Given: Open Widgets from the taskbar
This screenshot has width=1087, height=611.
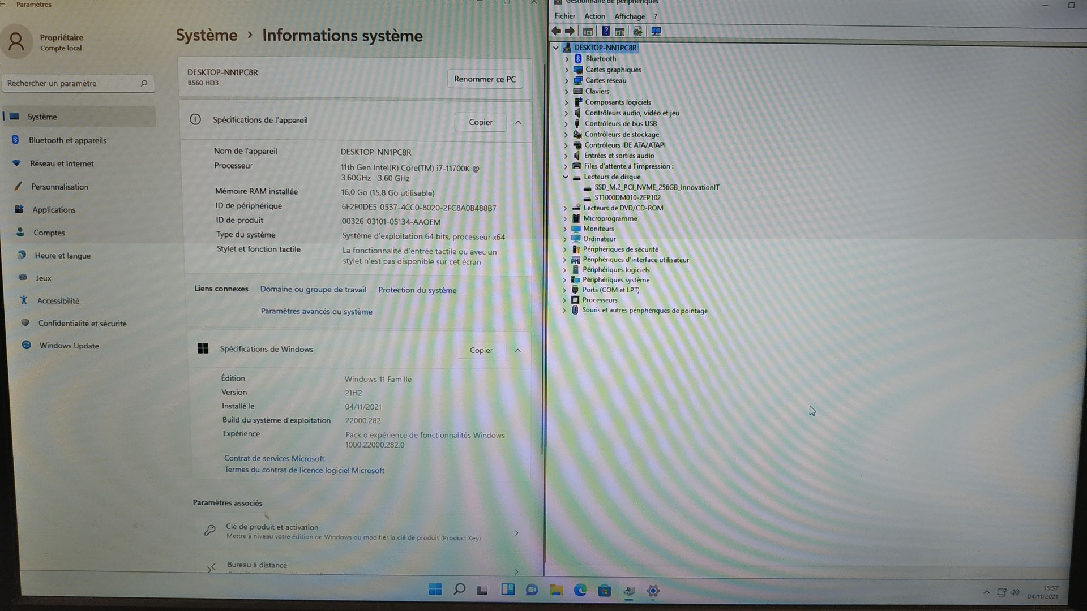Looking at the screenshot, I should [507, 590].
